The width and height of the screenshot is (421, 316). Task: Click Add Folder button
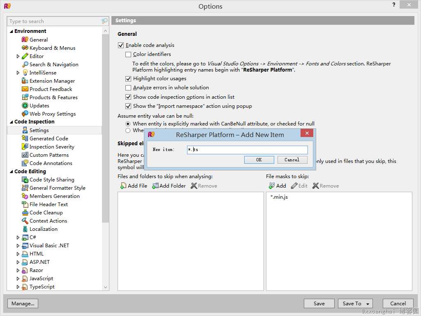(169, 186)
